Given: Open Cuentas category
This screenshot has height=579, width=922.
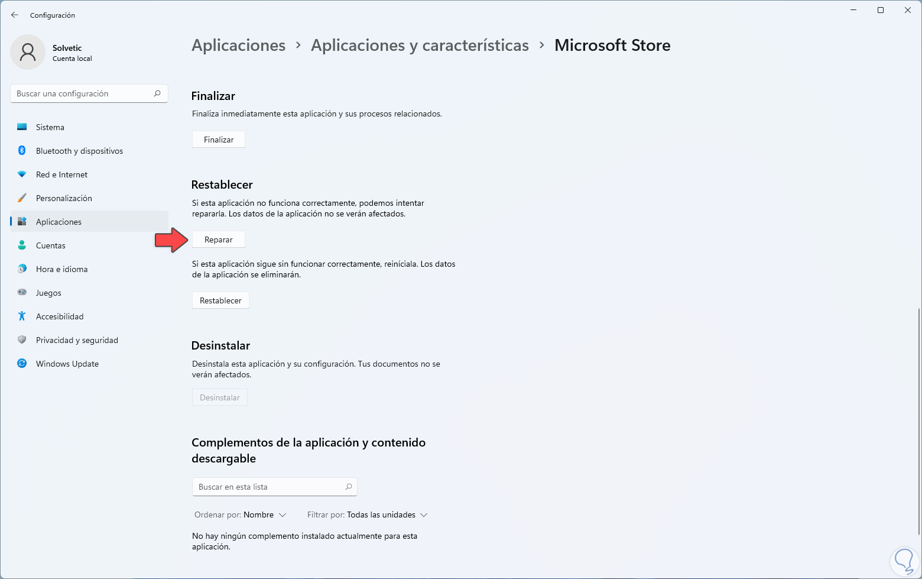Looking at the screenshot, I should click(89, 245).
